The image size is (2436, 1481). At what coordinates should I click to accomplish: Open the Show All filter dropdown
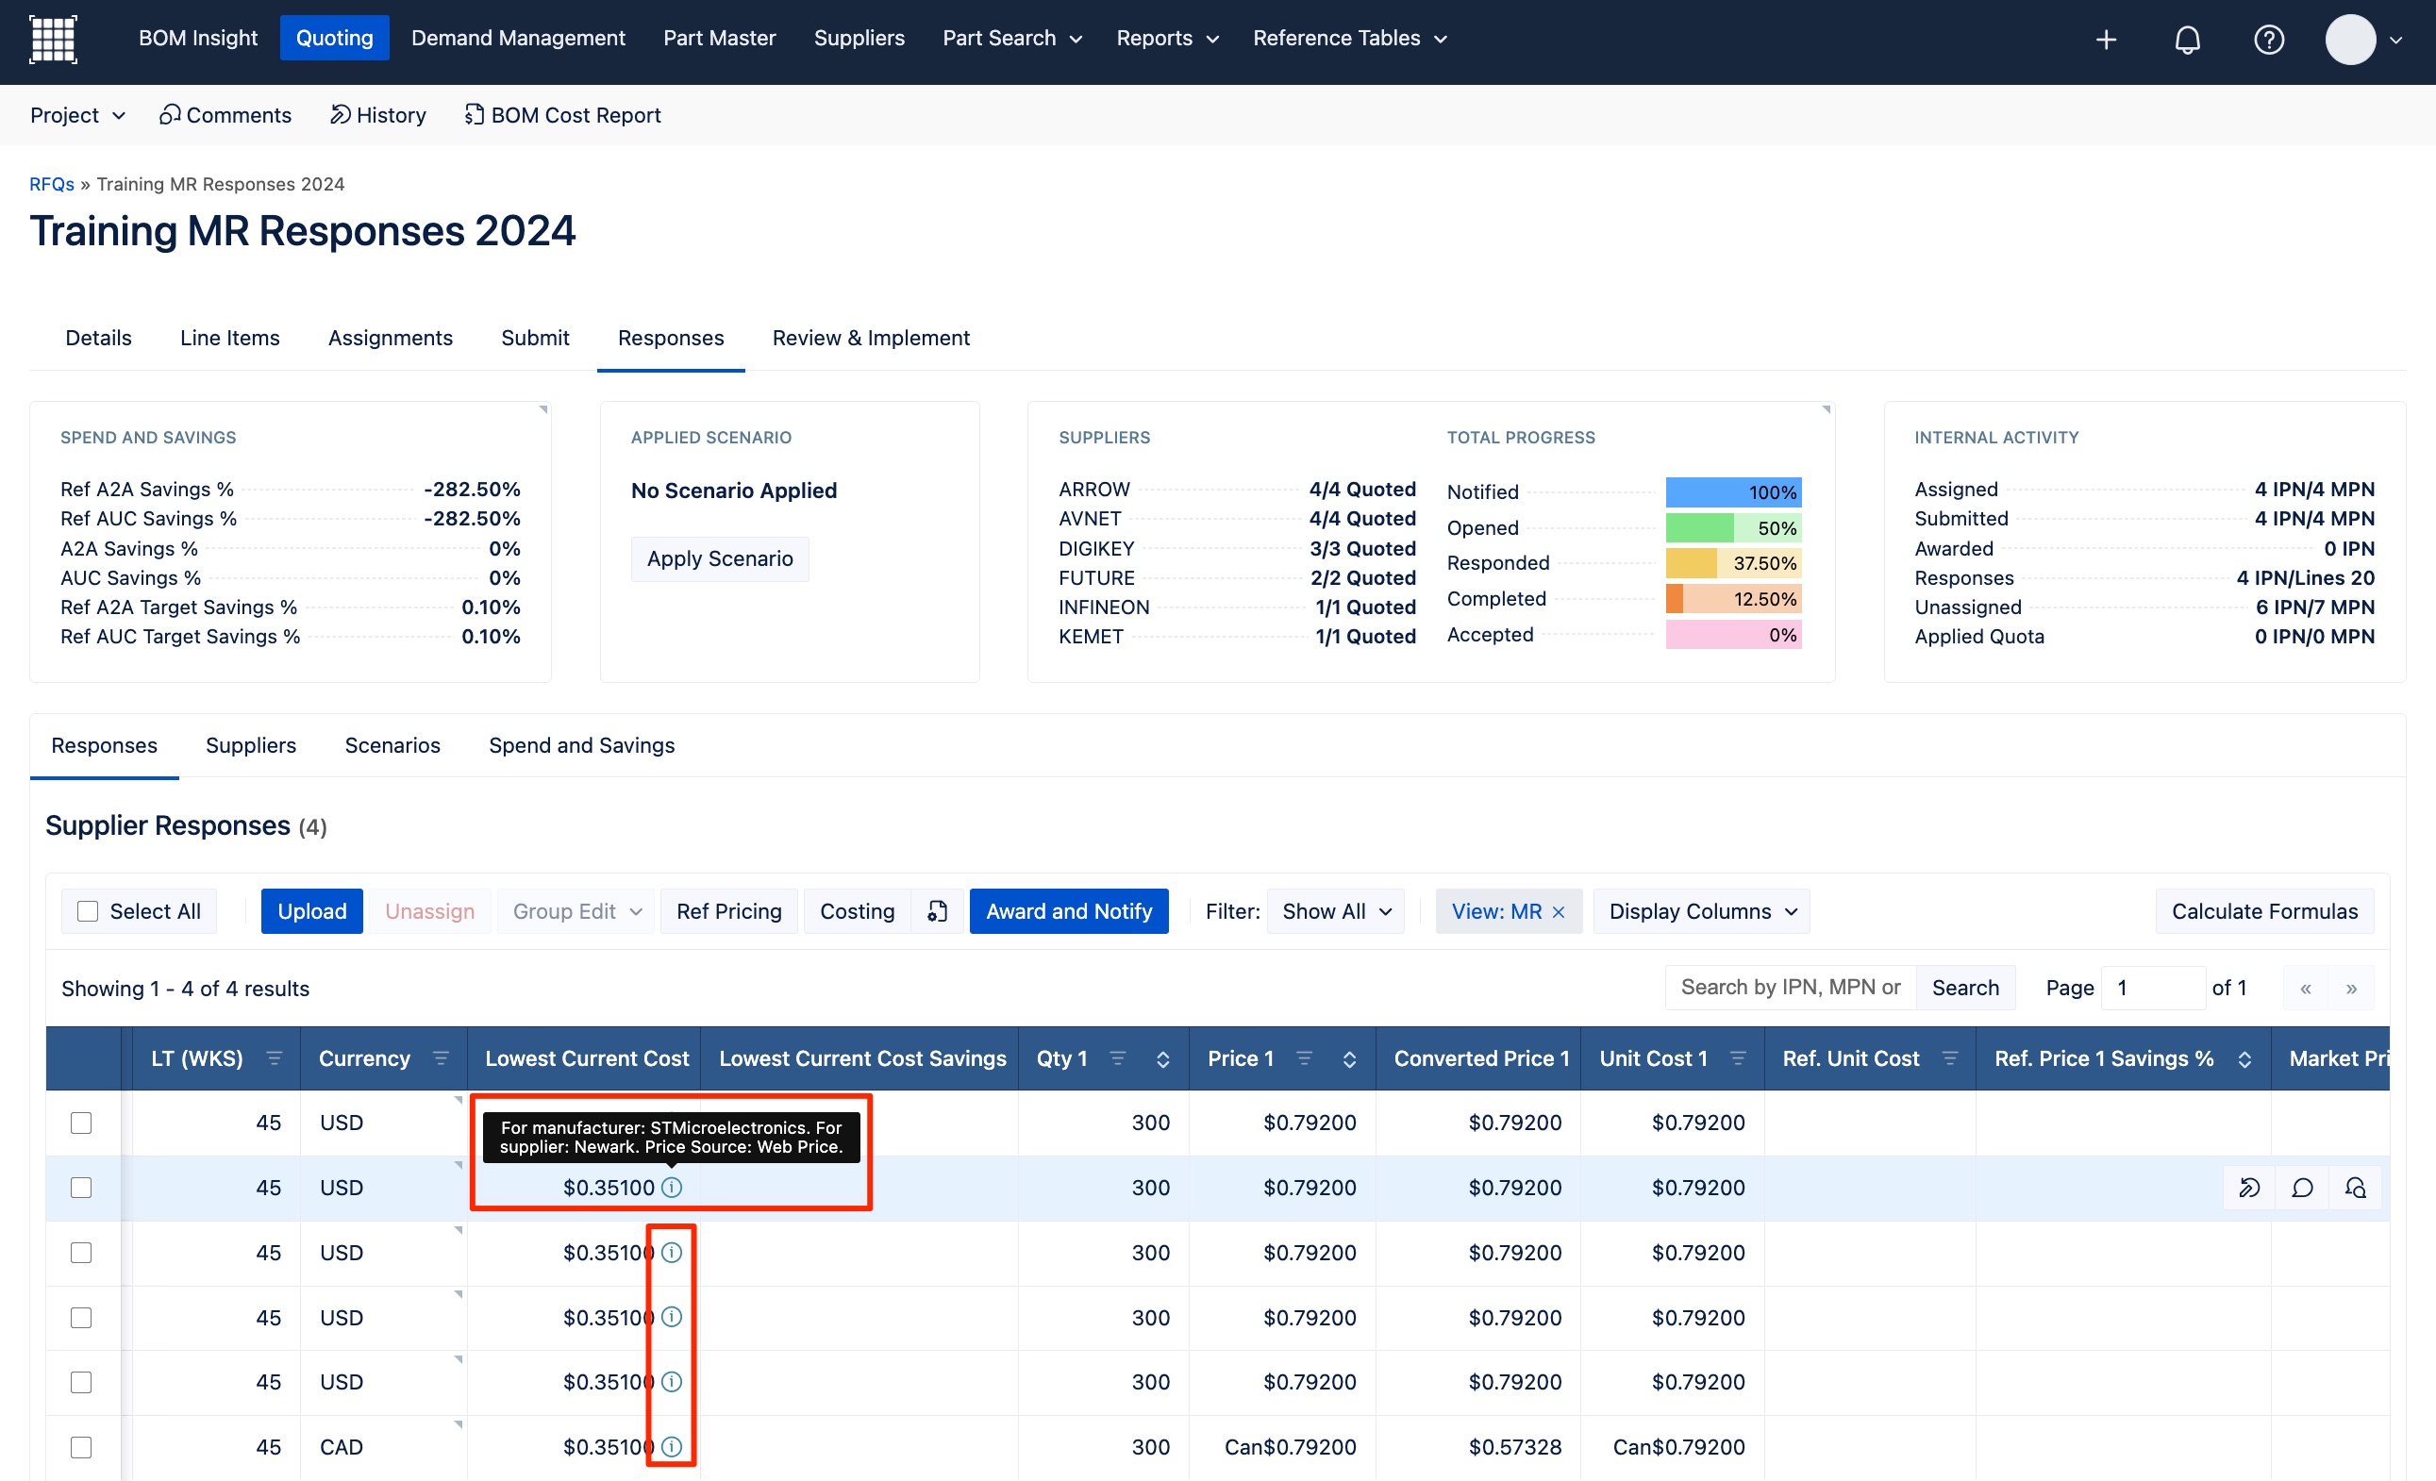tap(1336, 911)
